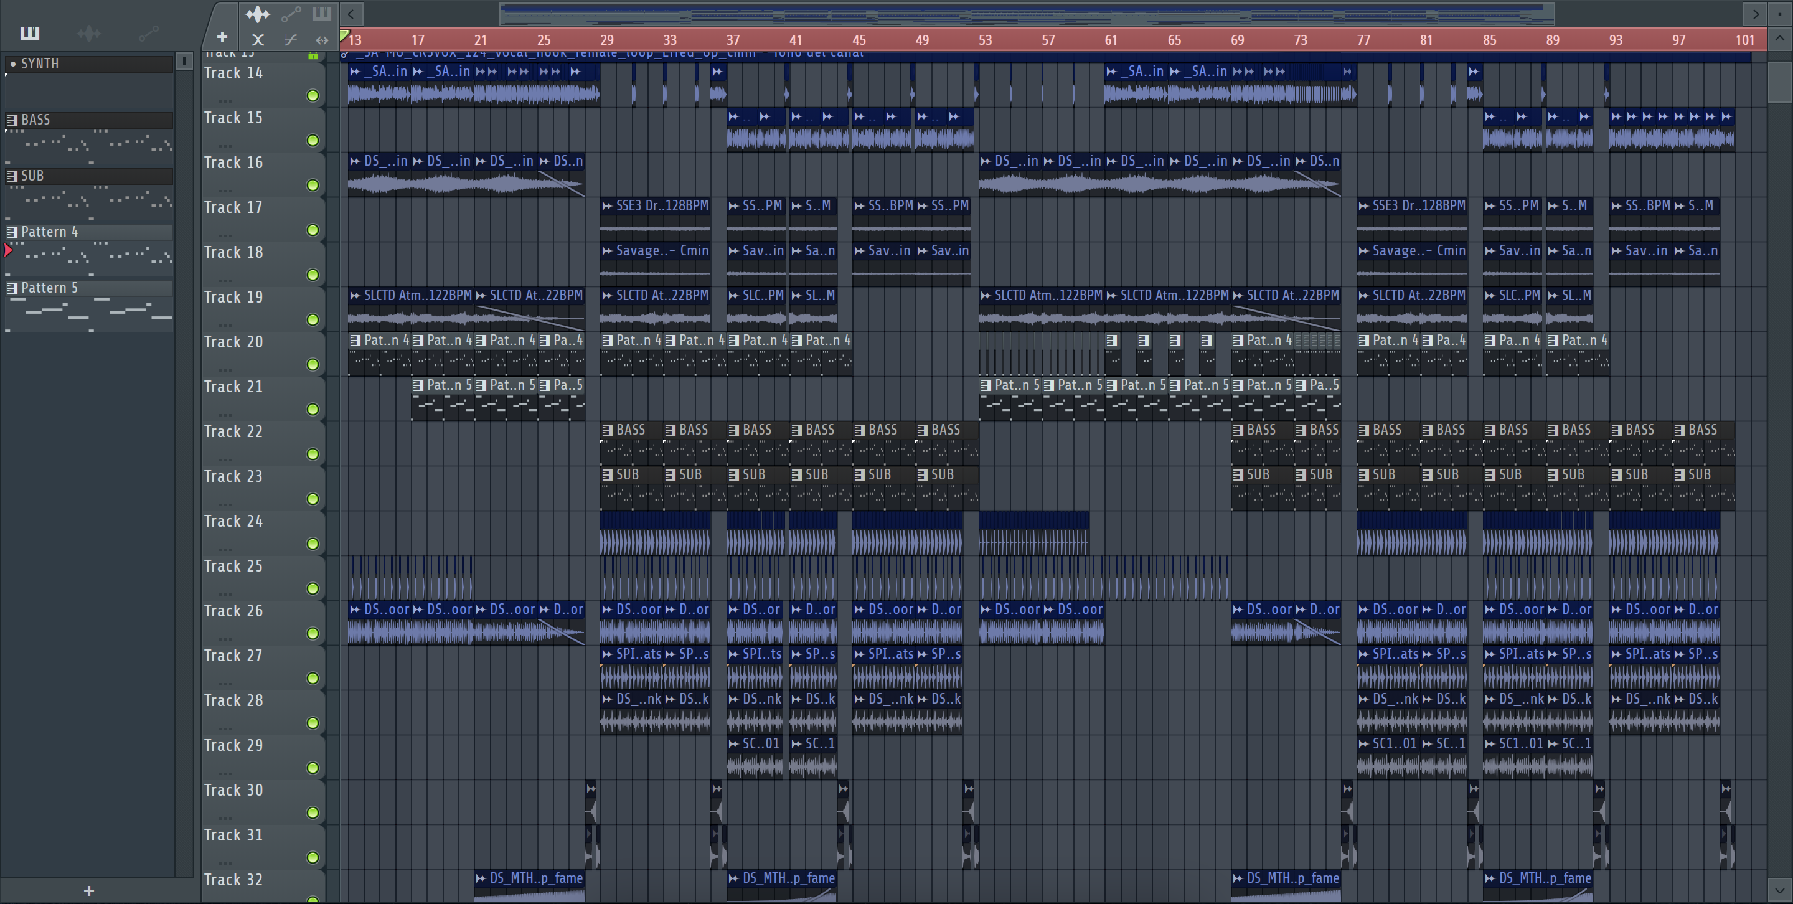Open clip menu of Track 18 Savage clip at bar 29
The width and height of the screenshot is (1793, 904).
[607, 252]
